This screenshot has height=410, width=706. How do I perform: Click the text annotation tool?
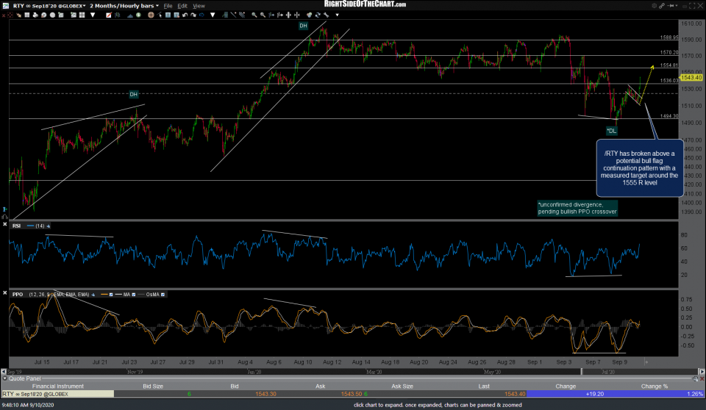[x=168, y=15]
